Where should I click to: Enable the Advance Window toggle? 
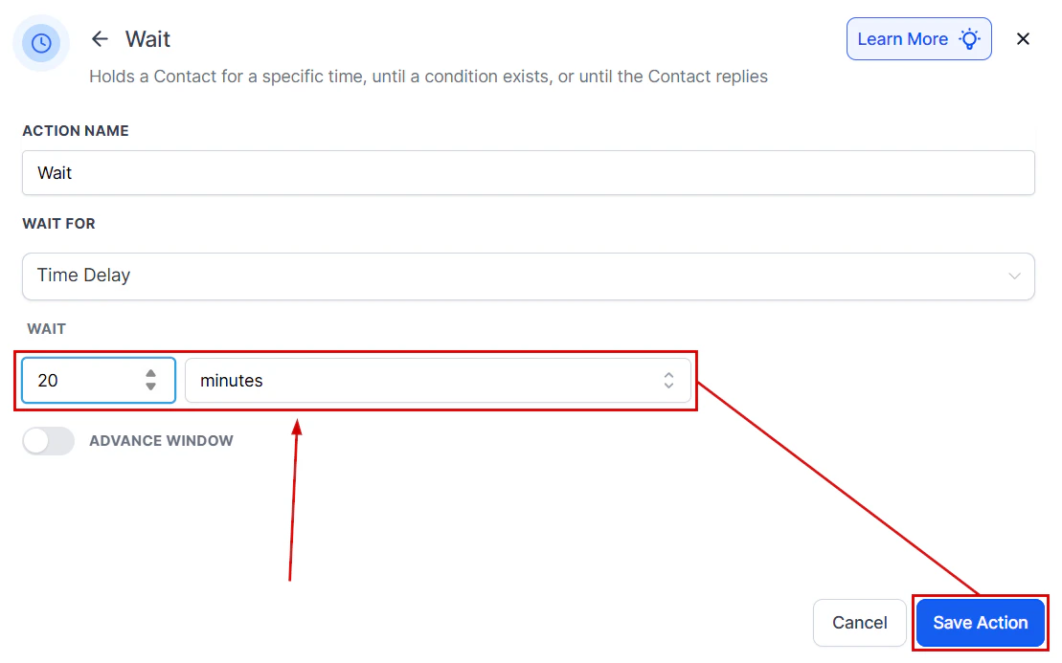pos(48,440)
